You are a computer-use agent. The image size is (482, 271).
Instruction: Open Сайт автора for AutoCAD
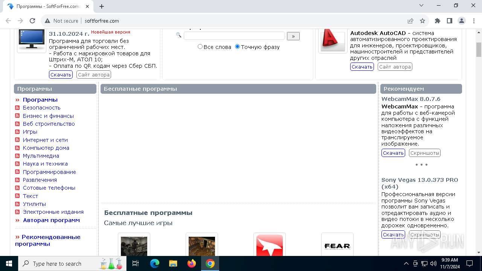click(395, 67)
